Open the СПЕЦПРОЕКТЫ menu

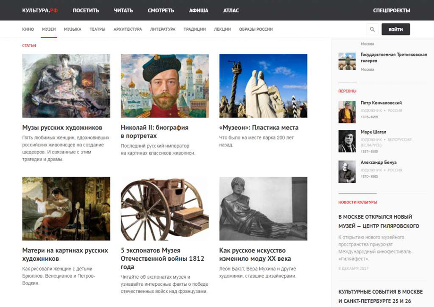(391, 10)
